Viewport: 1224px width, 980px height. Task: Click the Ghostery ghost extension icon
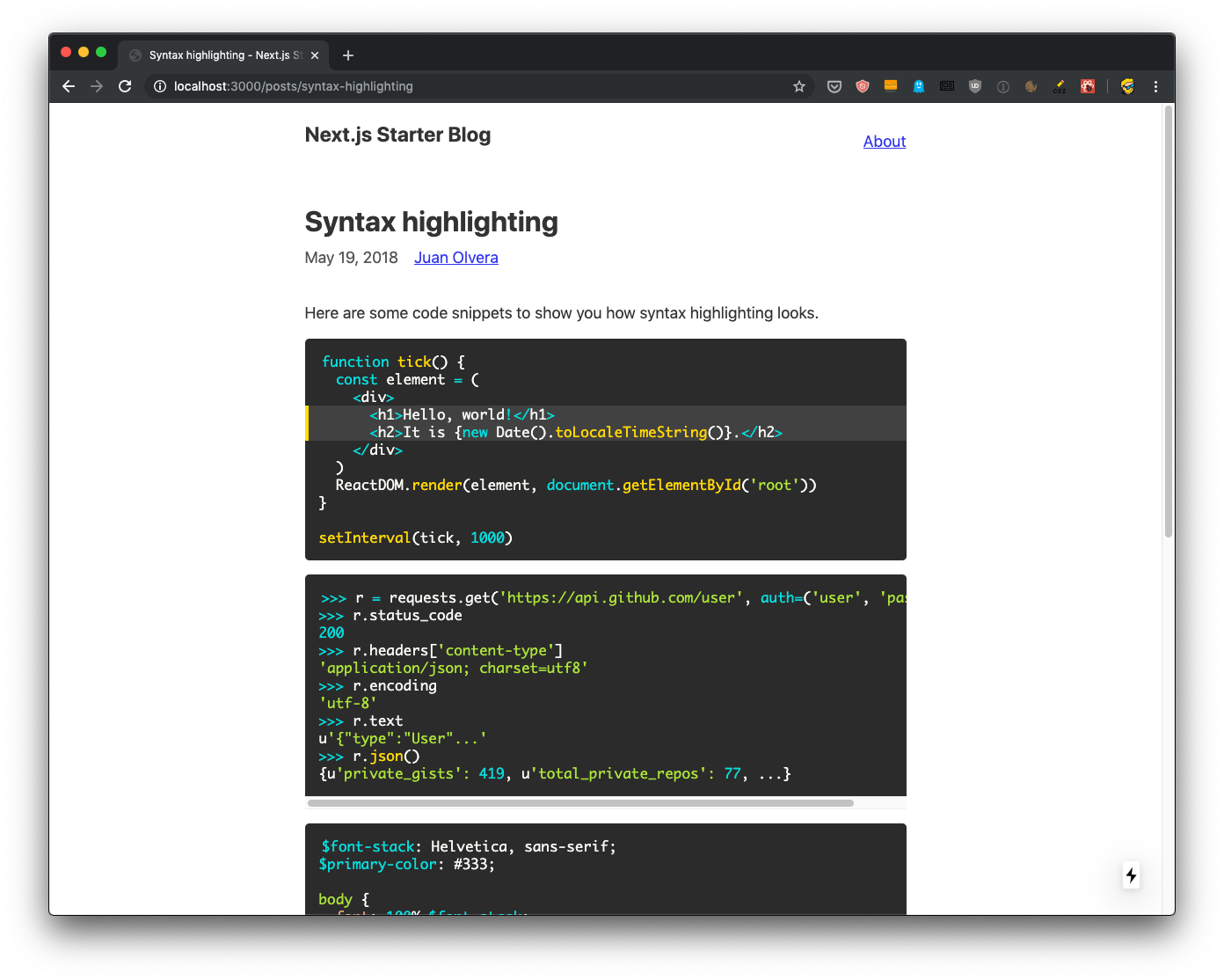pyautogui.click(x=920, y=86)
